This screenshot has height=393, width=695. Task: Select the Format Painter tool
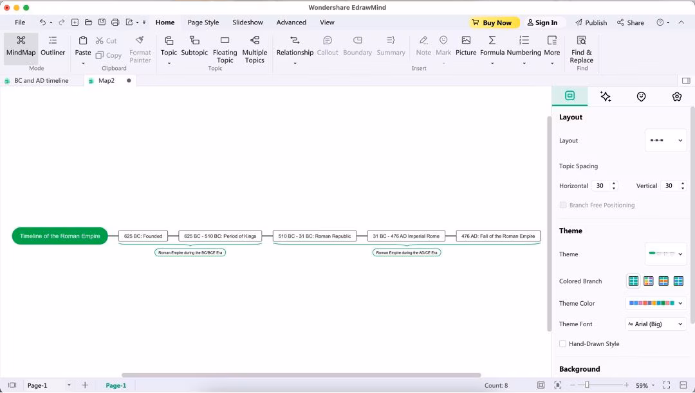(x=140, y=49)
